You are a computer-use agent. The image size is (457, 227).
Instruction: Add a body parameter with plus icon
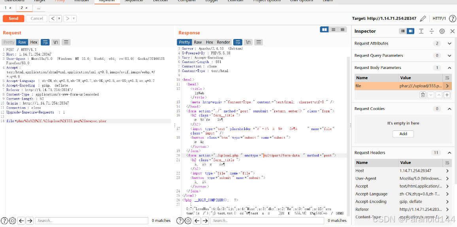pos(447,95)
